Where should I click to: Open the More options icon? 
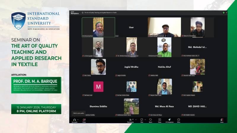(x=179, y=120)
